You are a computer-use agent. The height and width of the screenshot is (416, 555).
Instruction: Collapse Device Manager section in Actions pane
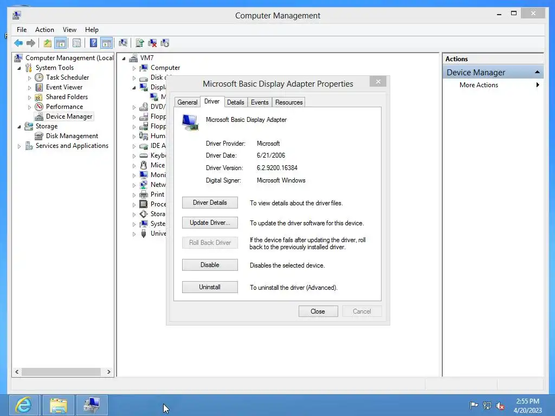(537, 72)
